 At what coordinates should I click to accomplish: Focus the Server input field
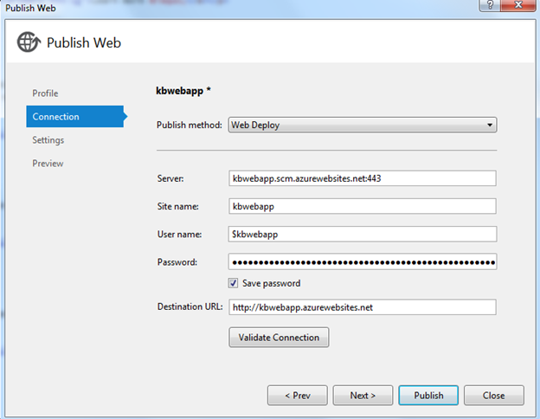[x=363, y=178]
